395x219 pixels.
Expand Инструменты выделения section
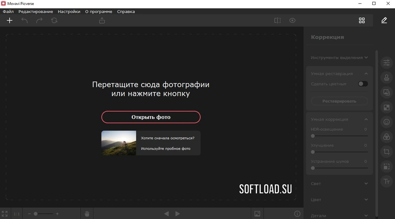click(339, 58)
